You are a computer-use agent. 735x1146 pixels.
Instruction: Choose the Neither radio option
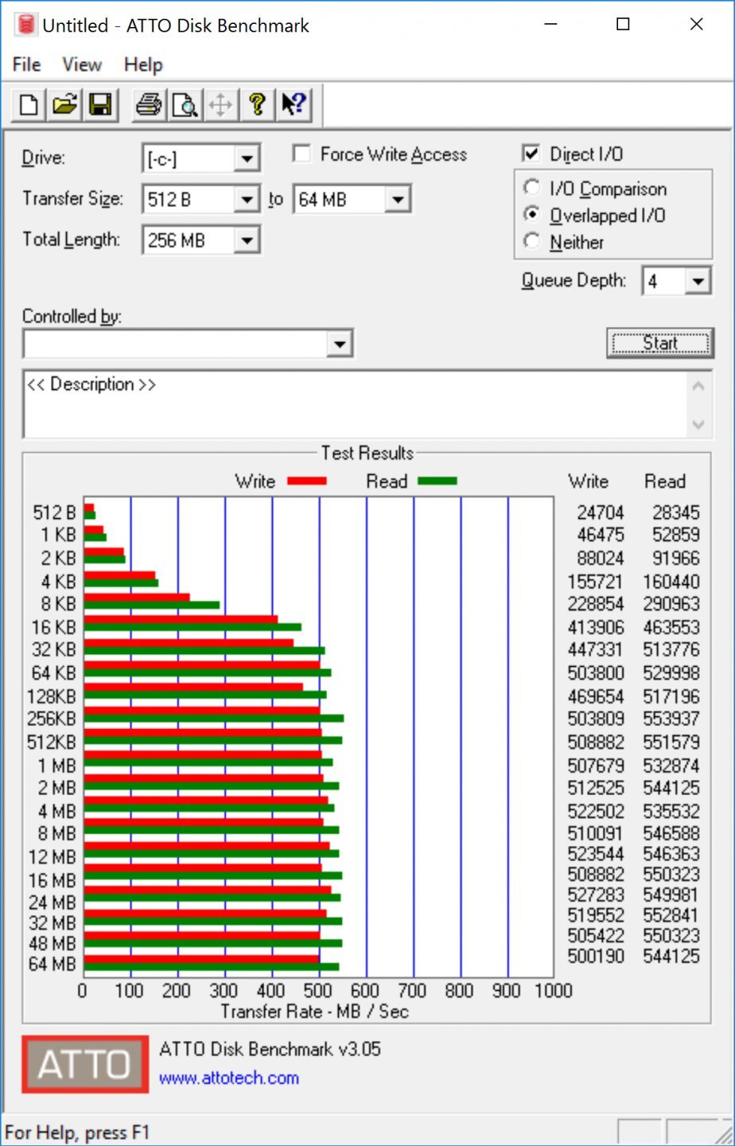point(532,241)
